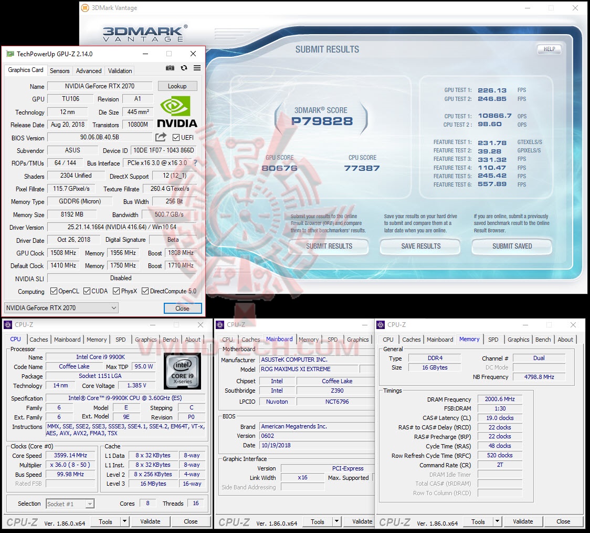Click the GPU-Z refresh icon
This screenshot has height=533, width=590.
coord(184,68)
